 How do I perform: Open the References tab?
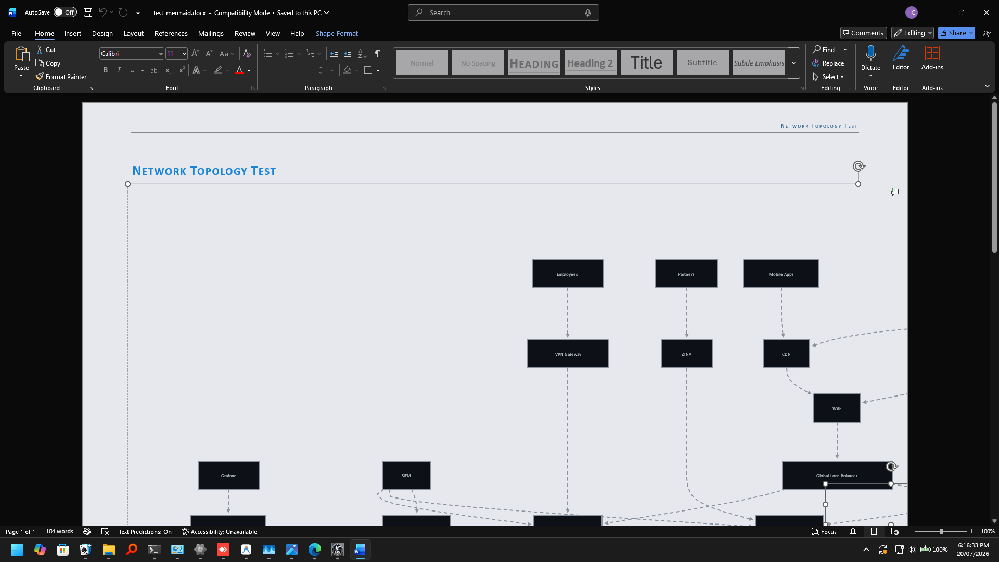coord(171,33)
